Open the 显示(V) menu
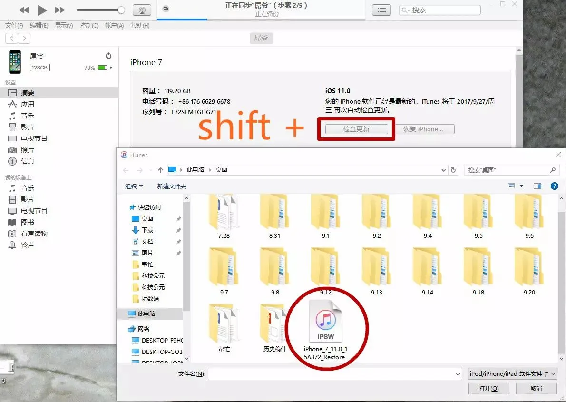566x402 pixels. pyautogui.click(x=64, y=25)
